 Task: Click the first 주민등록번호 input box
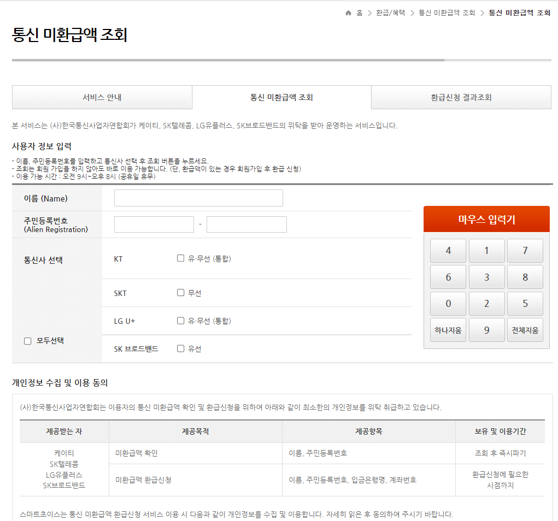[x=154, y=224]
